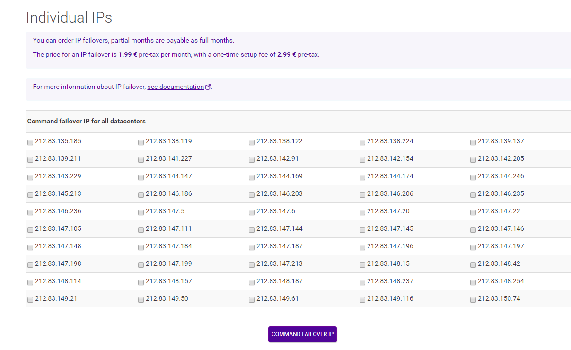Viewport: 571px width, 350px height.
Task: Tick the 212.83.147.187 checkbox
Action: point(252,247)
